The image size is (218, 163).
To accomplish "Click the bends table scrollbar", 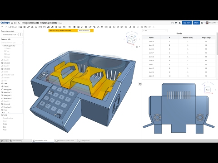I will coord(217,44).
